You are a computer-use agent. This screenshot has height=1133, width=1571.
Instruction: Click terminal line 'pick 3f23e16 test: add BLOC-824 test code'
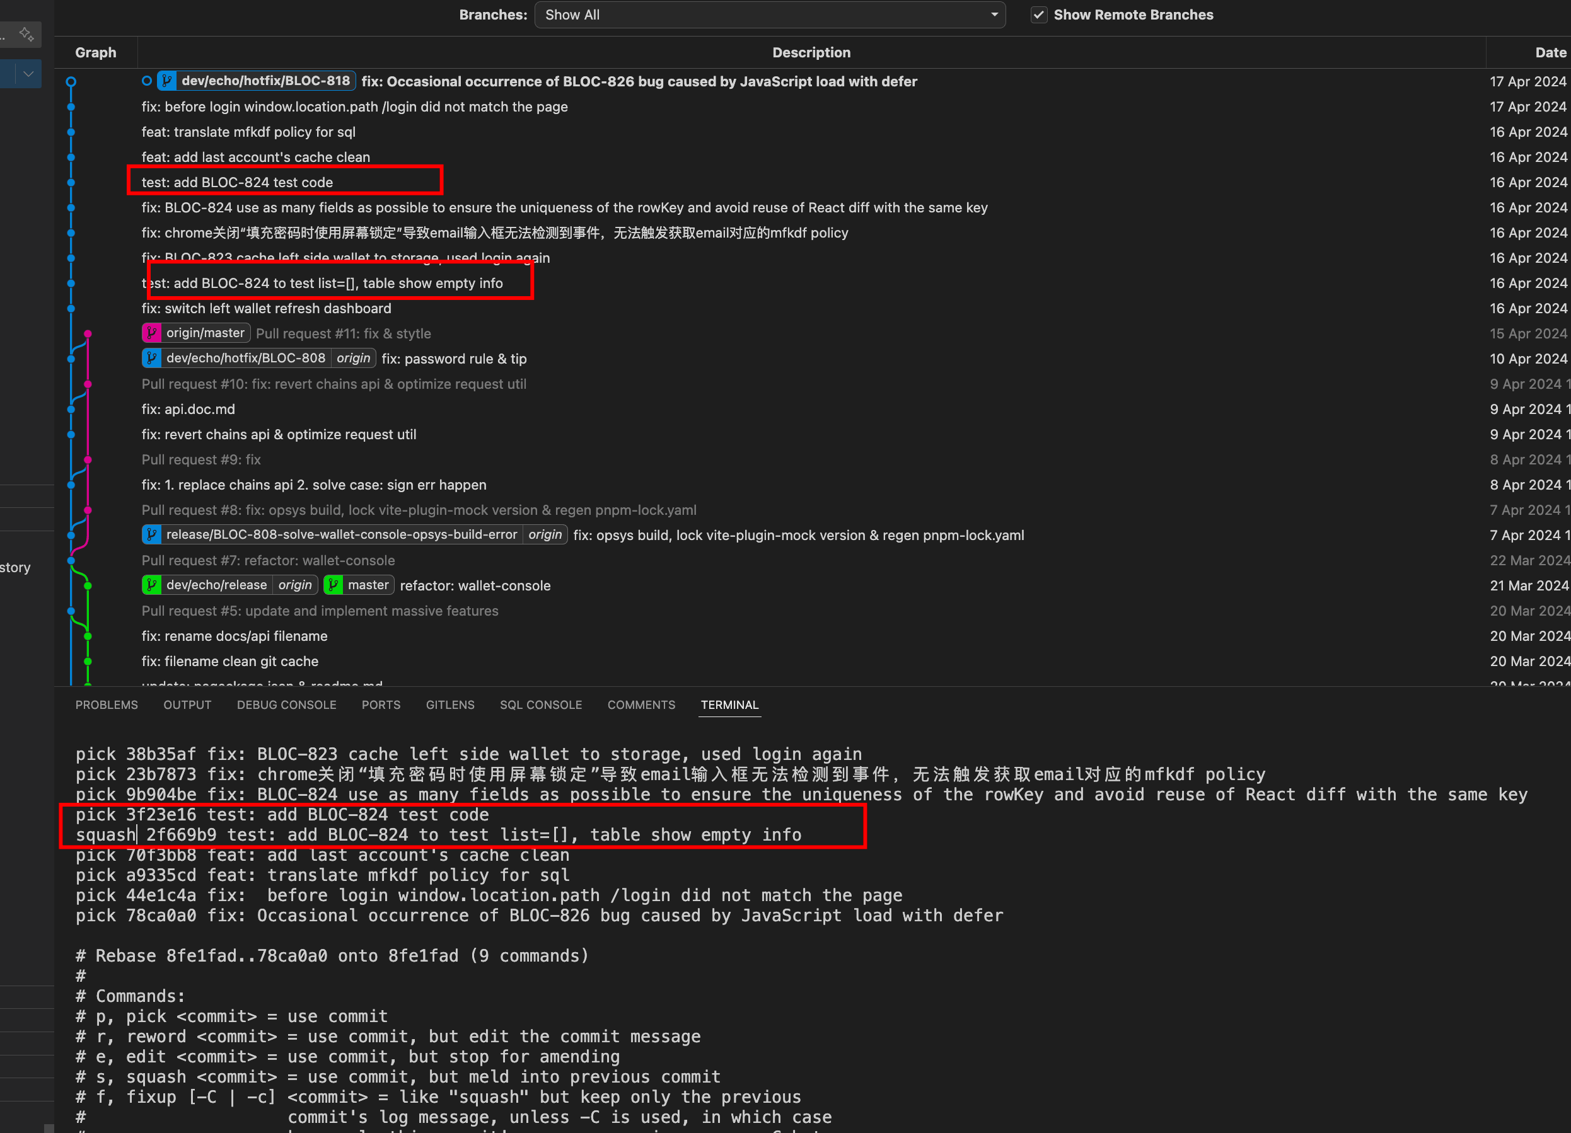[x=282, y=814]
